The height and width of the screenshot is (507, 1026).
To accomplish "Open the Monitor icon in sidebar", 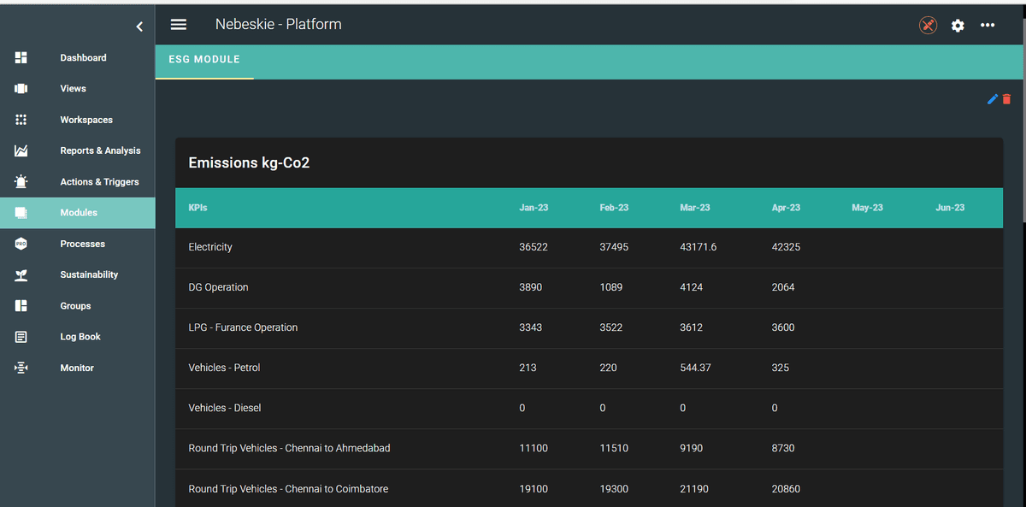I will [21, 368].
